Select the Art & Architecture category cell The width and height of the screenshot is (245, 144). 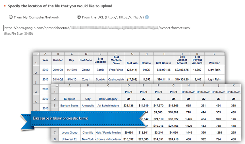108,106
